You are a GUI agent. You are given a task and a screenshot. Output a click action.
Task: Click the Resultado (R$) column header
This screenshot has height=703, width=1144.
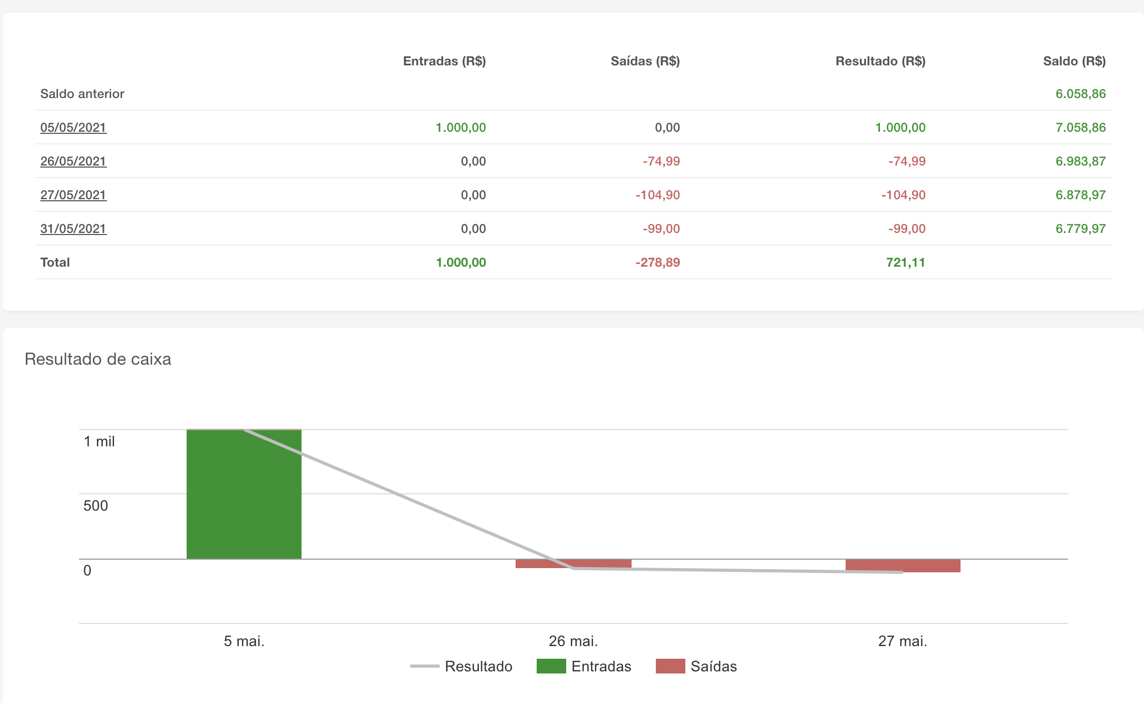coord(880,61)
